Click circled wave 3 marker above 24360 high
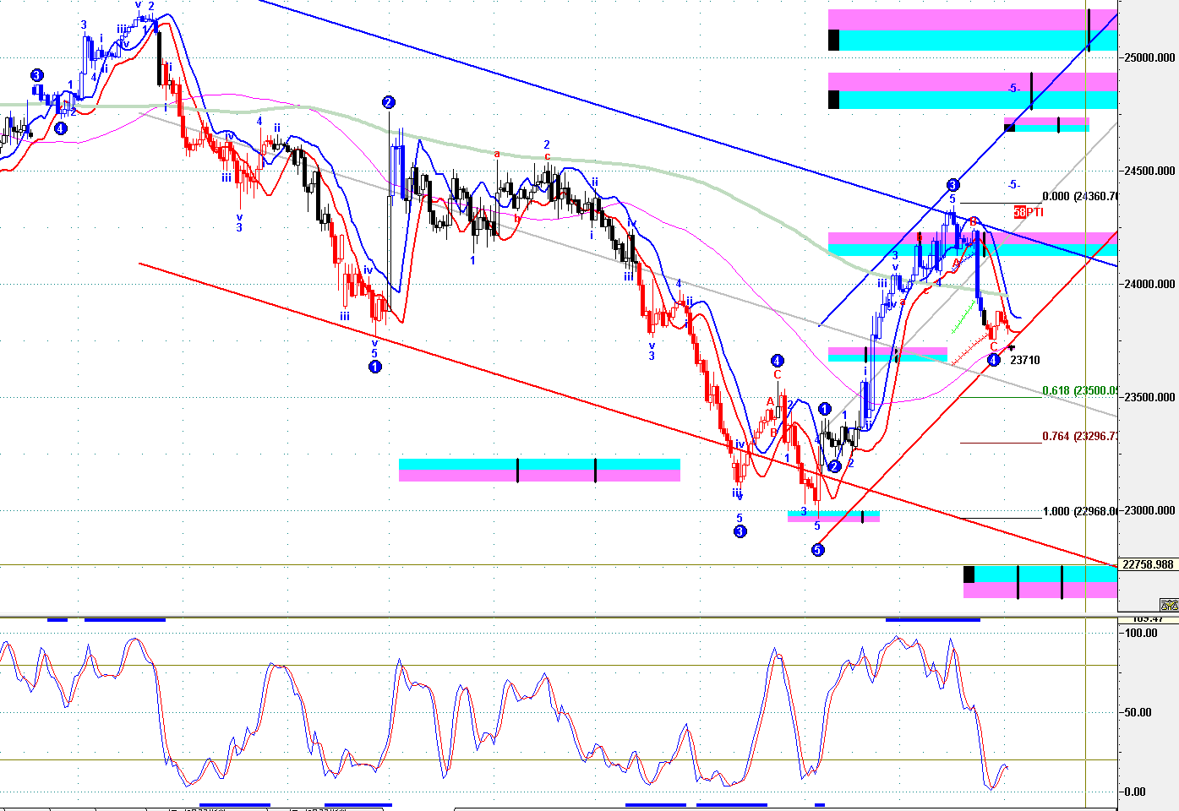This screenshot has width=1179, height=811. click(952, 185)
